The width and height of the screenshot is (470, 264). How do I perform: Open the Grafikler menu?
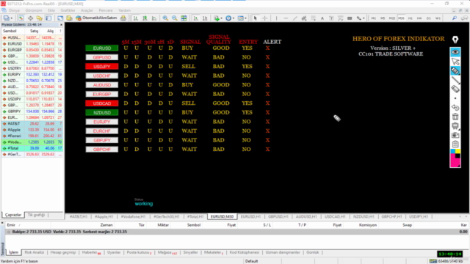(68, 10)
